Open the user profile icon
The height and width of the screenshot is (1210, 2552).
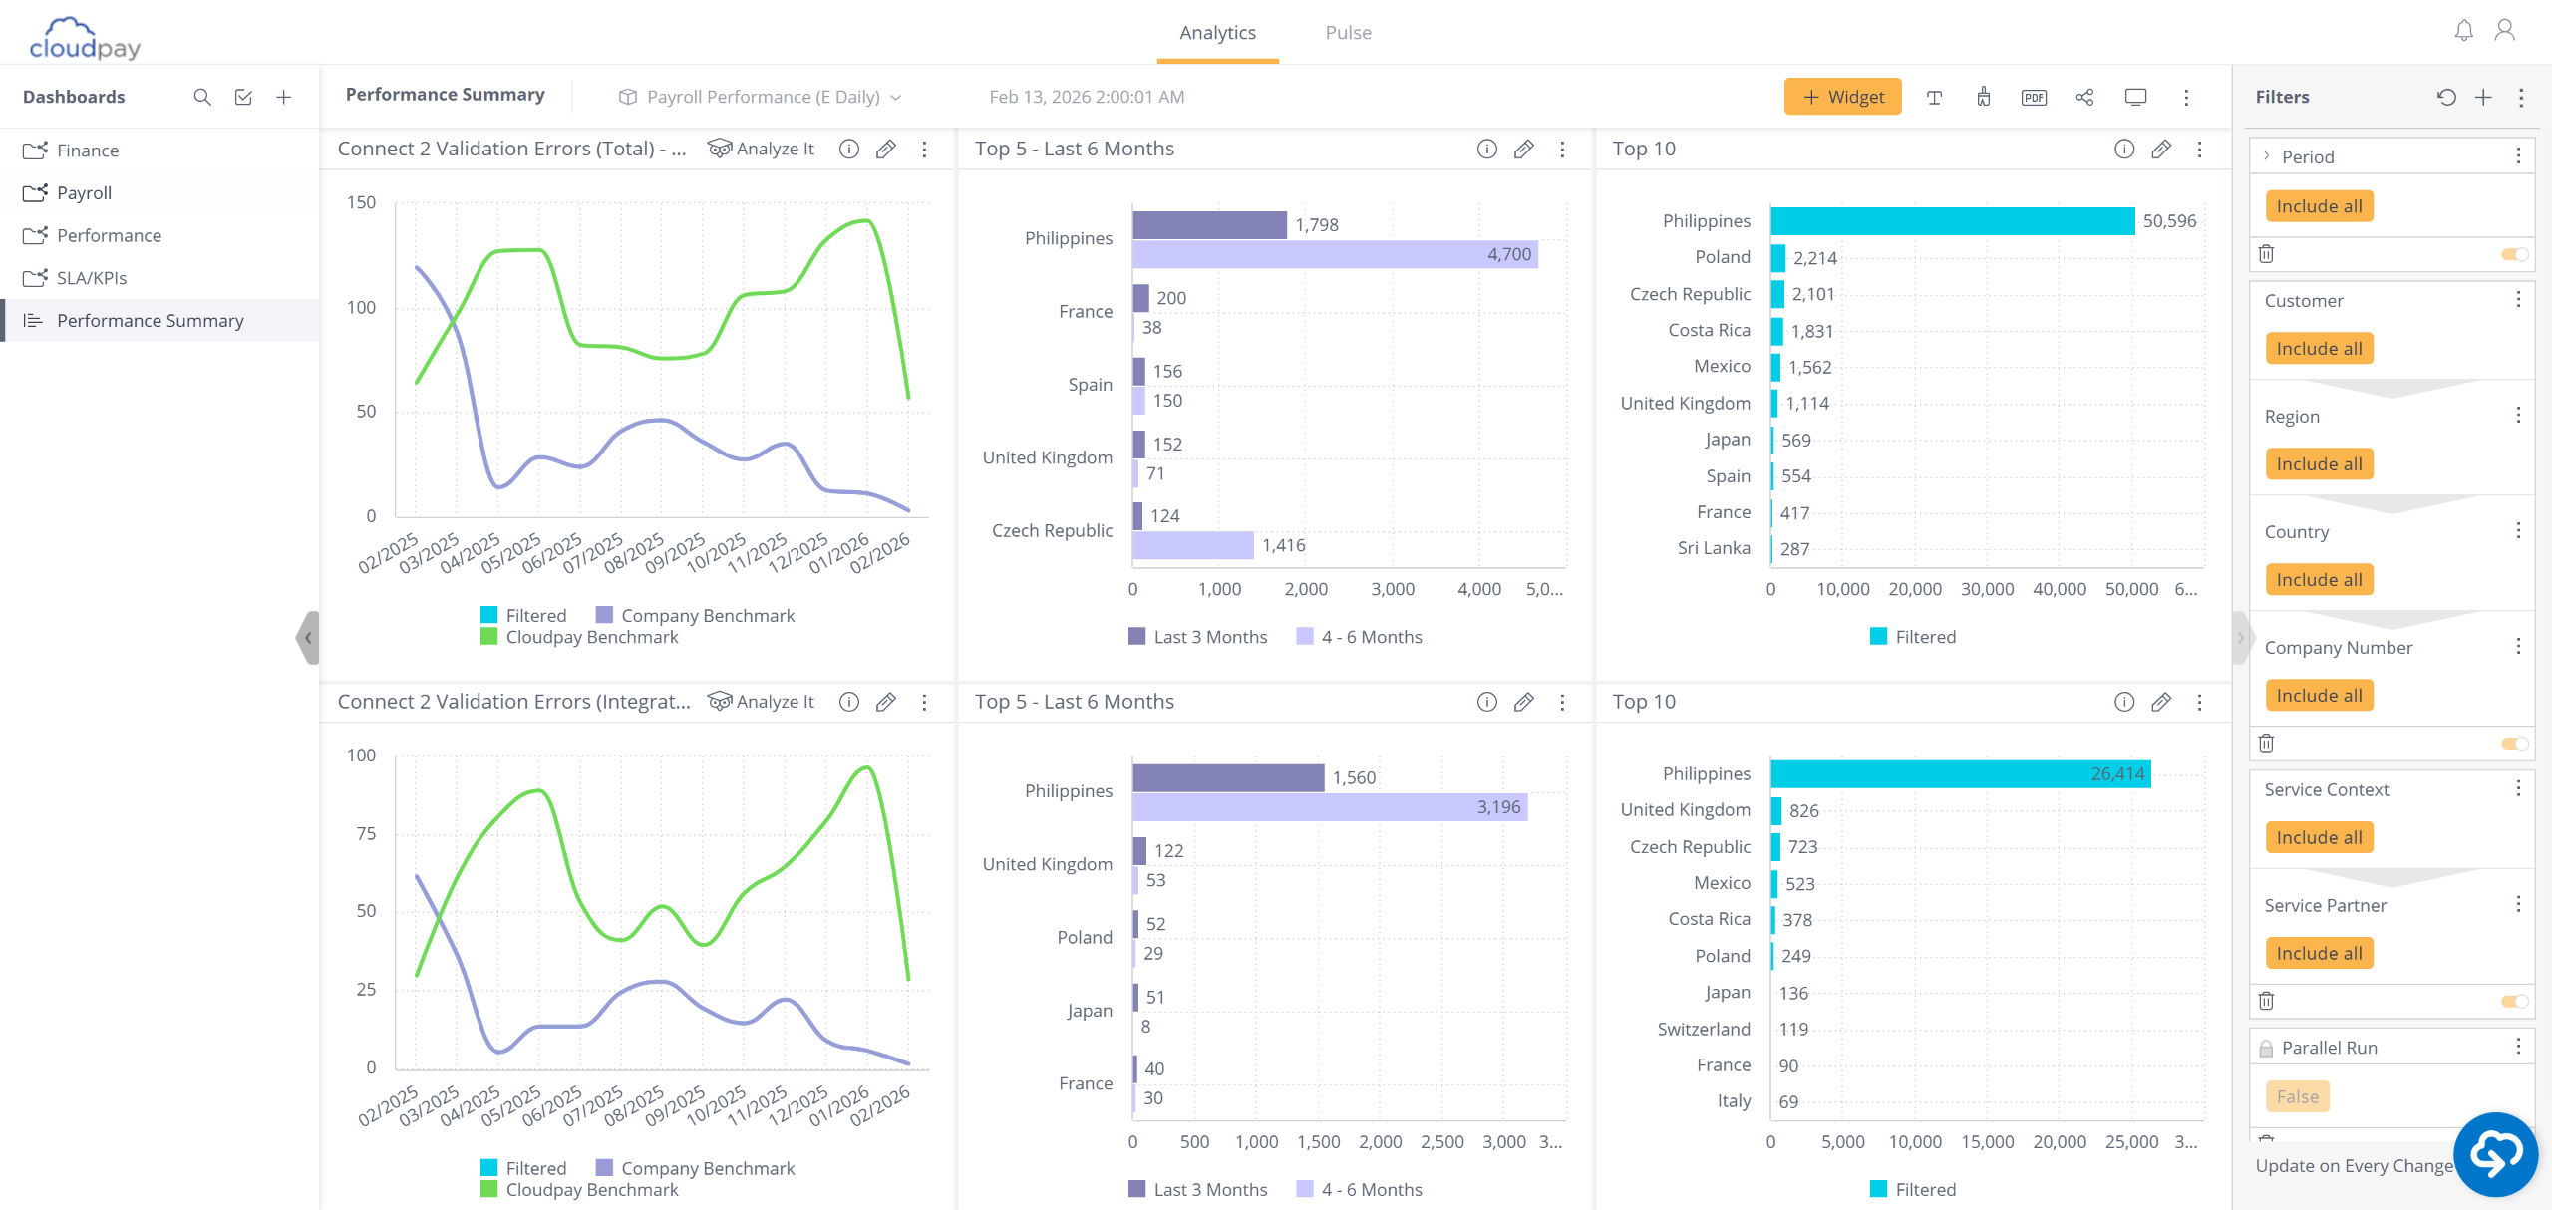(2504, 31)
